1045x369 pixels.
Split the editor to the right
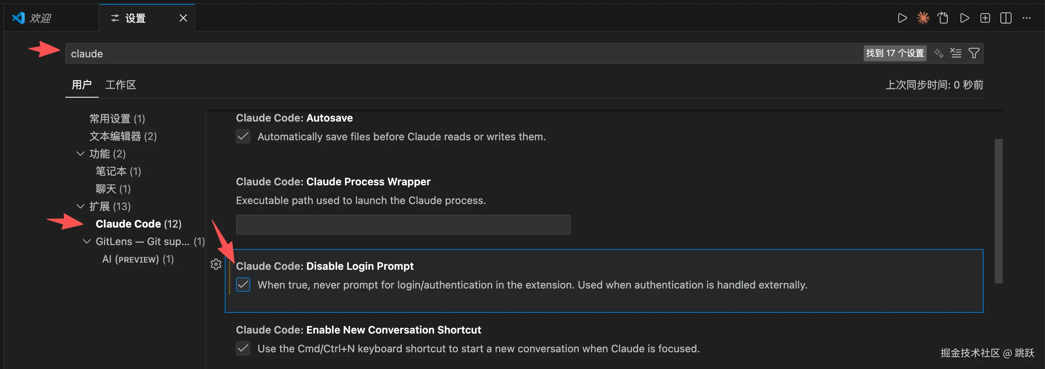point(1006,18)
